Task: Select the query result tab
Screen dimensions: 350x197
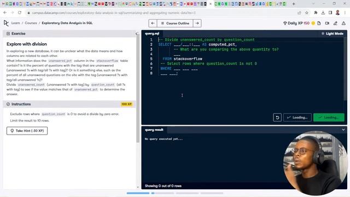Action: point(154,130)
